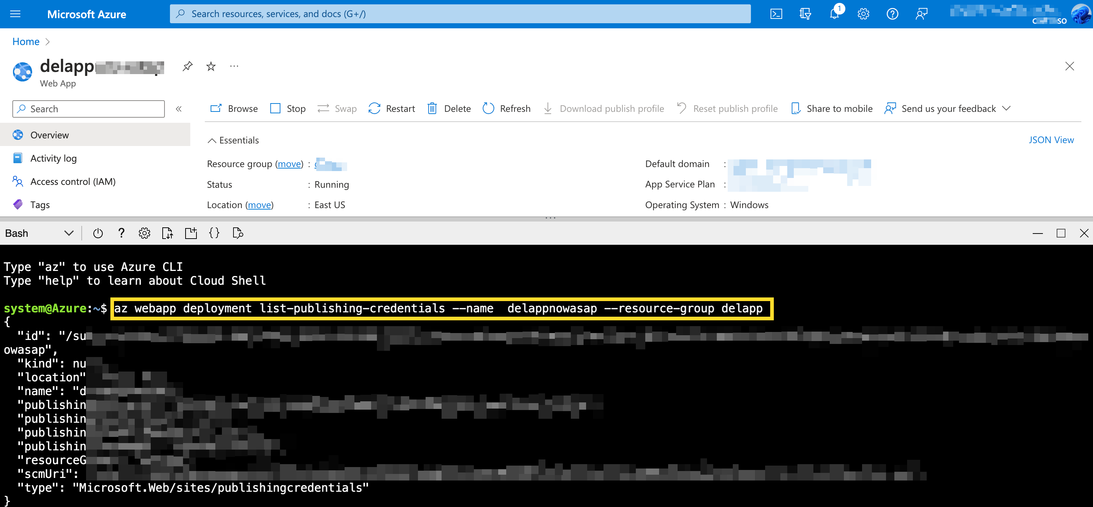Open Activity log in the sidebar
Viewport: 1093px width, 507px height.
pos(53,158)
